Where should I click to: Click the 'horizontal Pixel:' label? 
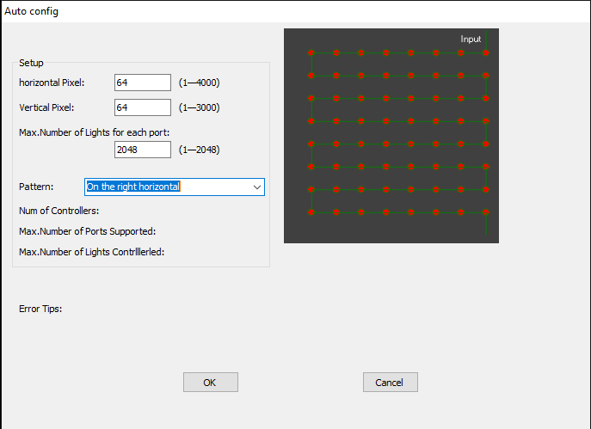[52, 83]
